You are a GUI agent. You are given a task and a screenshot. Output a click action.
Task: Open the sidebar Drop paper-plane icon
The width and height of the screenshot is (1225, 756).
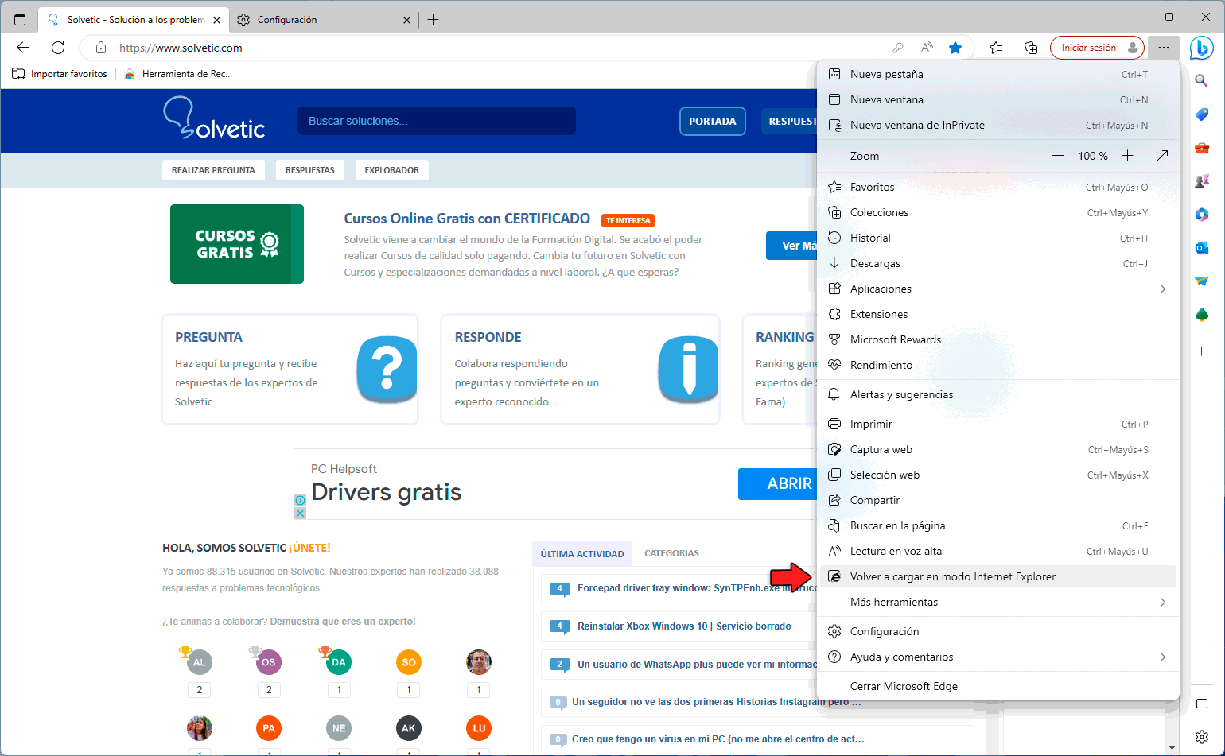[1202, 281]
